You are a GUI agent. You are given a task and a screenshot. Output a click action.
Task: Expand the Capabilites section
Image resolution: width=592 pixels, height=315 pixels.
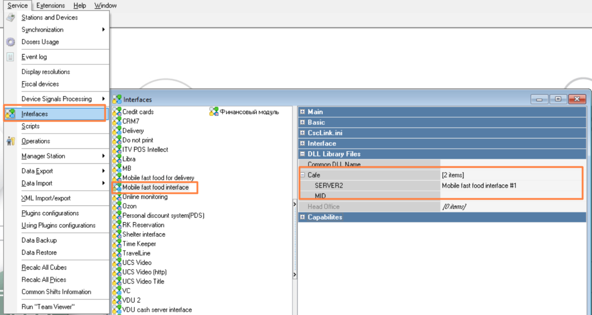302,217
